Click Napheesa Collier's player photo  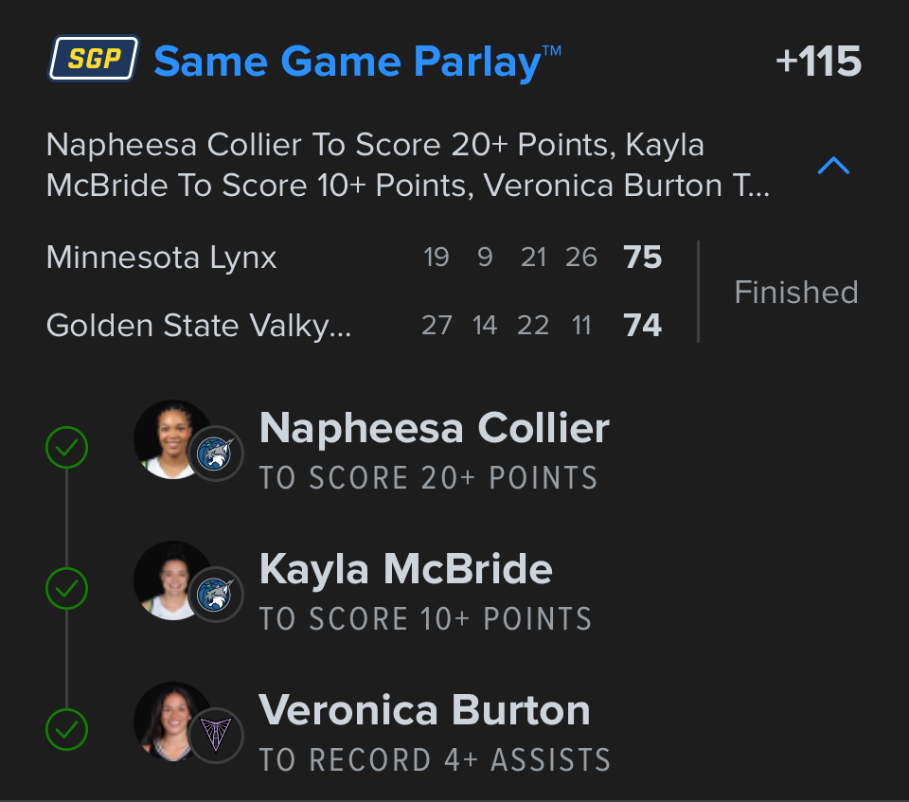click(x=170, y=437)
